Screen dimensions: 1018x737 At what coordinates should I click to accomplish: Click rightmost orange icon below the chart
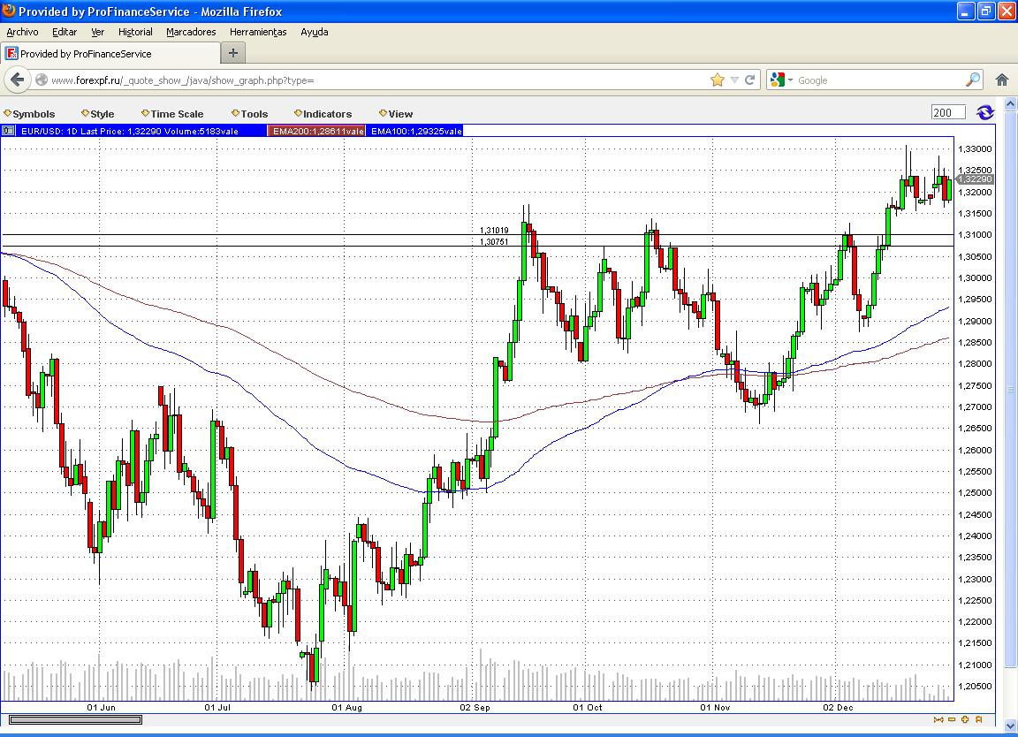click(x=979, y=719)
